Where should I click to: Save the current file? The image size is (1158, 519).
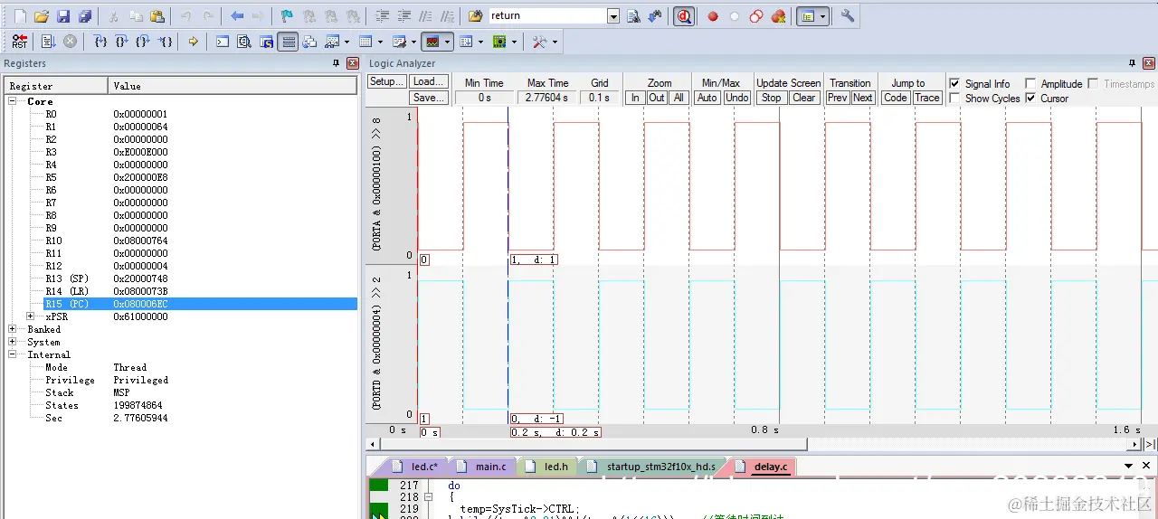coord(63,16)
